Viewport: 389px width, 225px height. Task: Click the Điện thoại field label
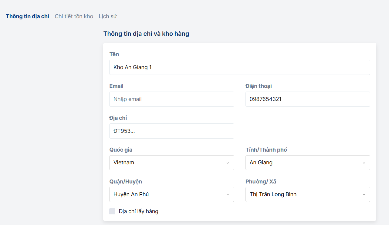point(259,86)
